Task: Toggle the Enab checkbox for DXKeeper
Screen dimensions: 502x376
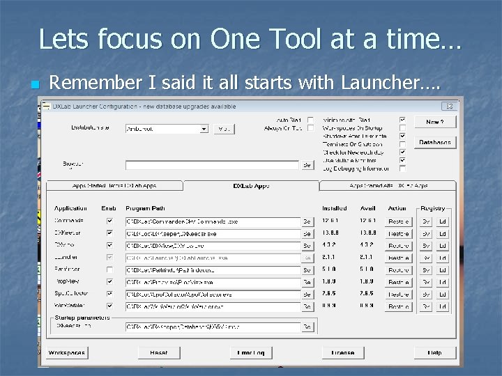Action: tap(109, 233)
